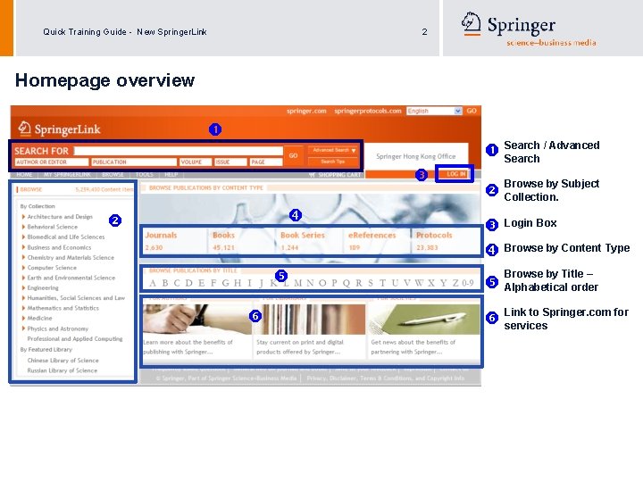This screenshot has height=482, width=643.
Task: Click the SpringerLink horse logo
Action: coord(25,129)
